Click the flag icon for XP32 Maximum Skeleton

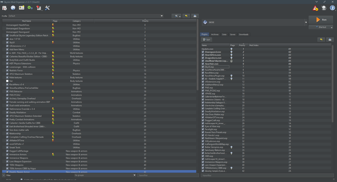pos(53,74)
